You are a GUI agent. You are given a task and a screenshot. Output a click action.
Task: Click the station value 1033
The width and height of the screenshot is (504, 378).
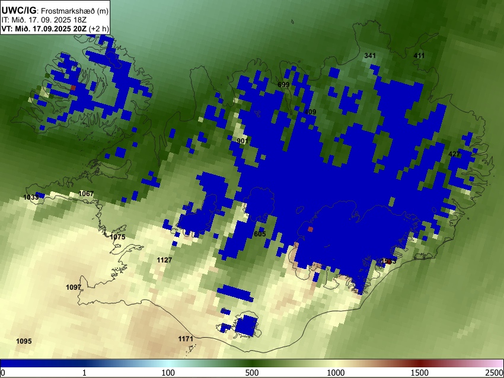[x=31, y=197]
